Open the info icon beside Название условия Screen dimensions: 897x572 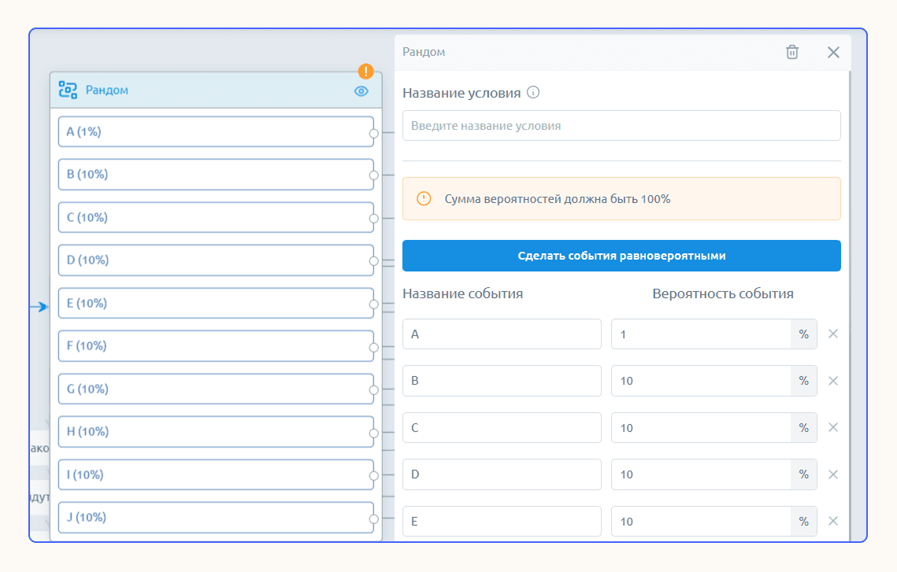click(533, 92)
